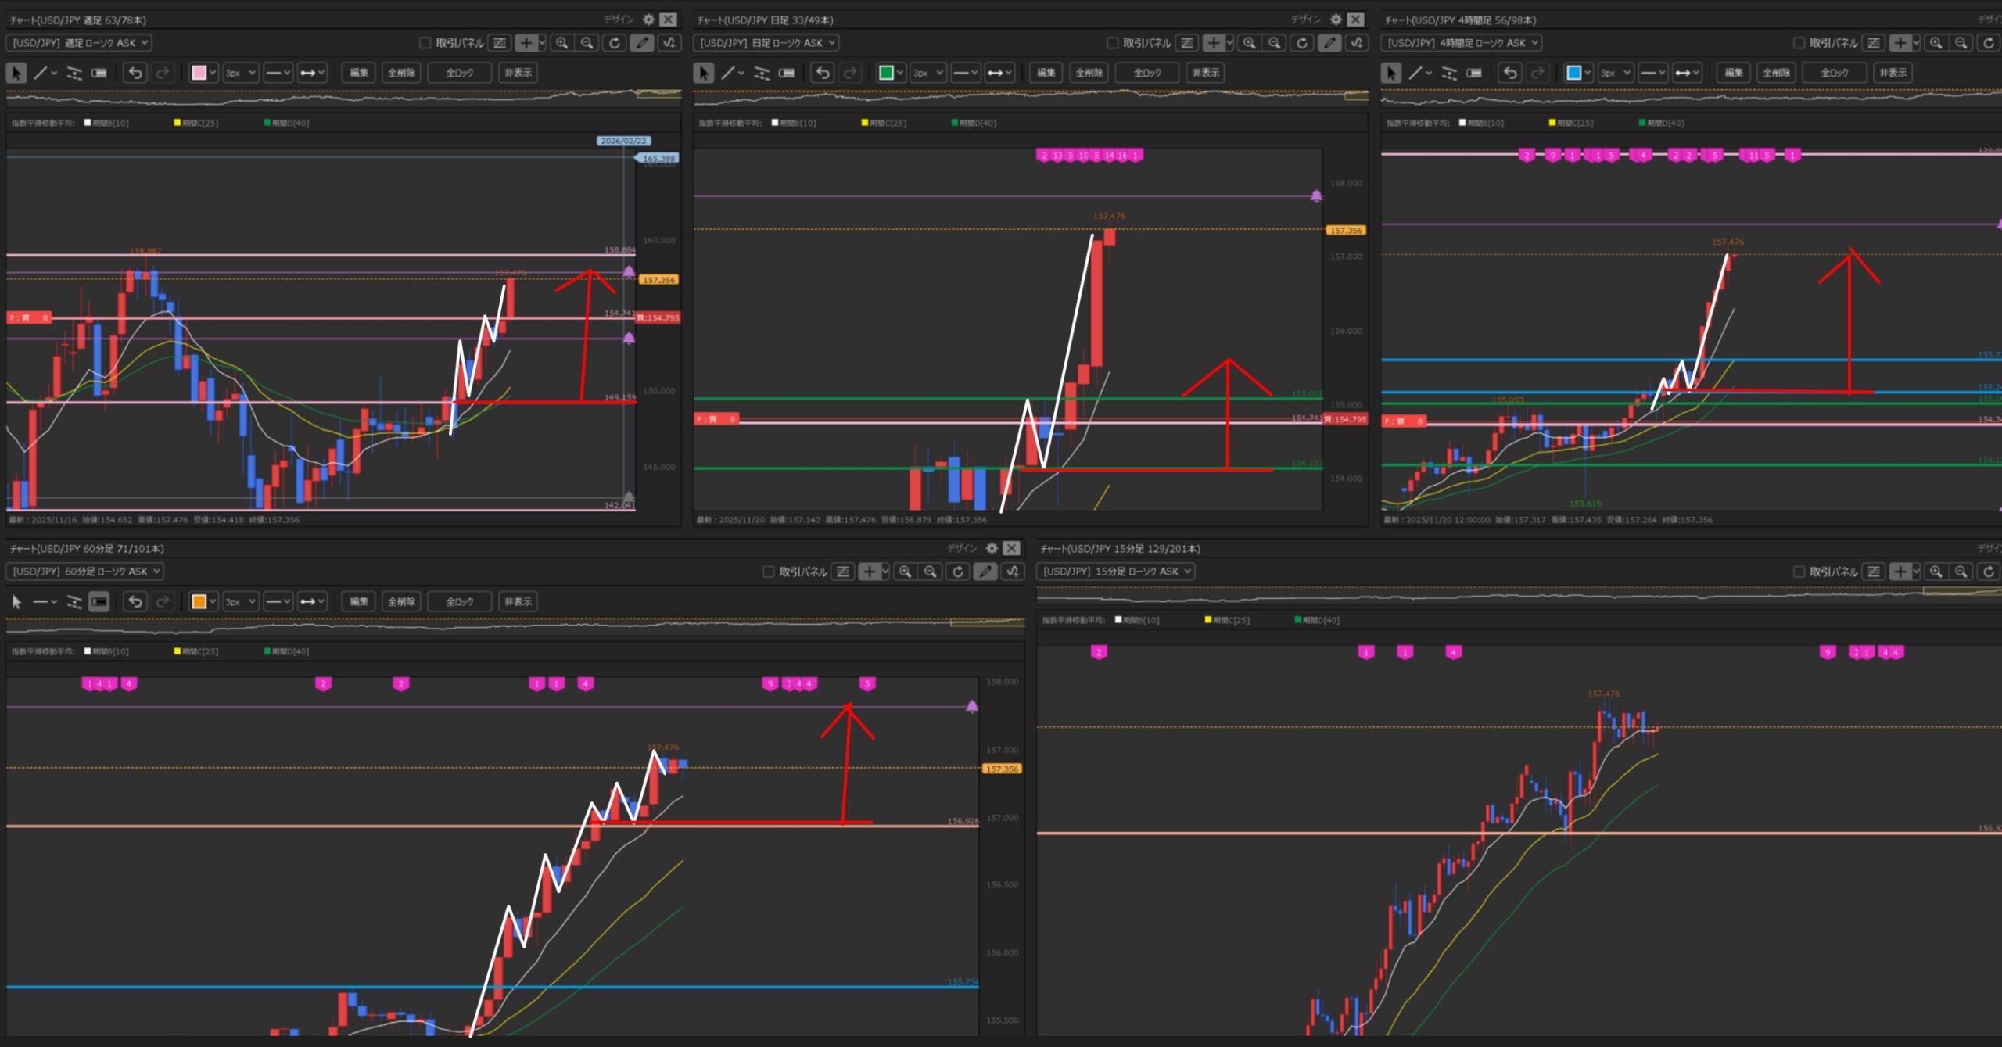Open [USD/JPY] 15分足 ローソク ASK dropdown
The width and height of the screenshot is (2002, 1047).
(1116, 572)
